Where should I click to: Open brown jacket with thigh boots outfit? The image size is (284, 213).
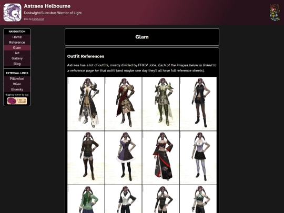tap(86, 158)
